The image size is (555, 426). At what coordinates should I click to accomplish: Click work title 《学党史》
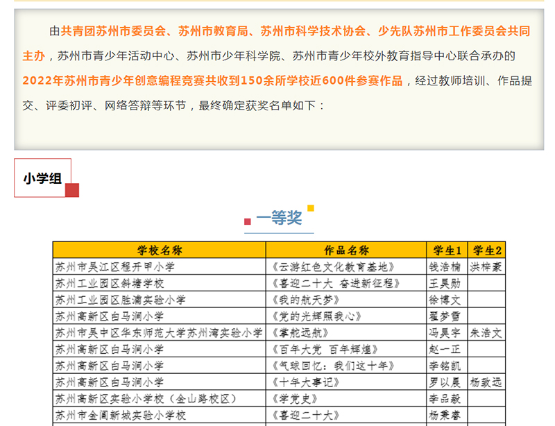tap(294, 399)
